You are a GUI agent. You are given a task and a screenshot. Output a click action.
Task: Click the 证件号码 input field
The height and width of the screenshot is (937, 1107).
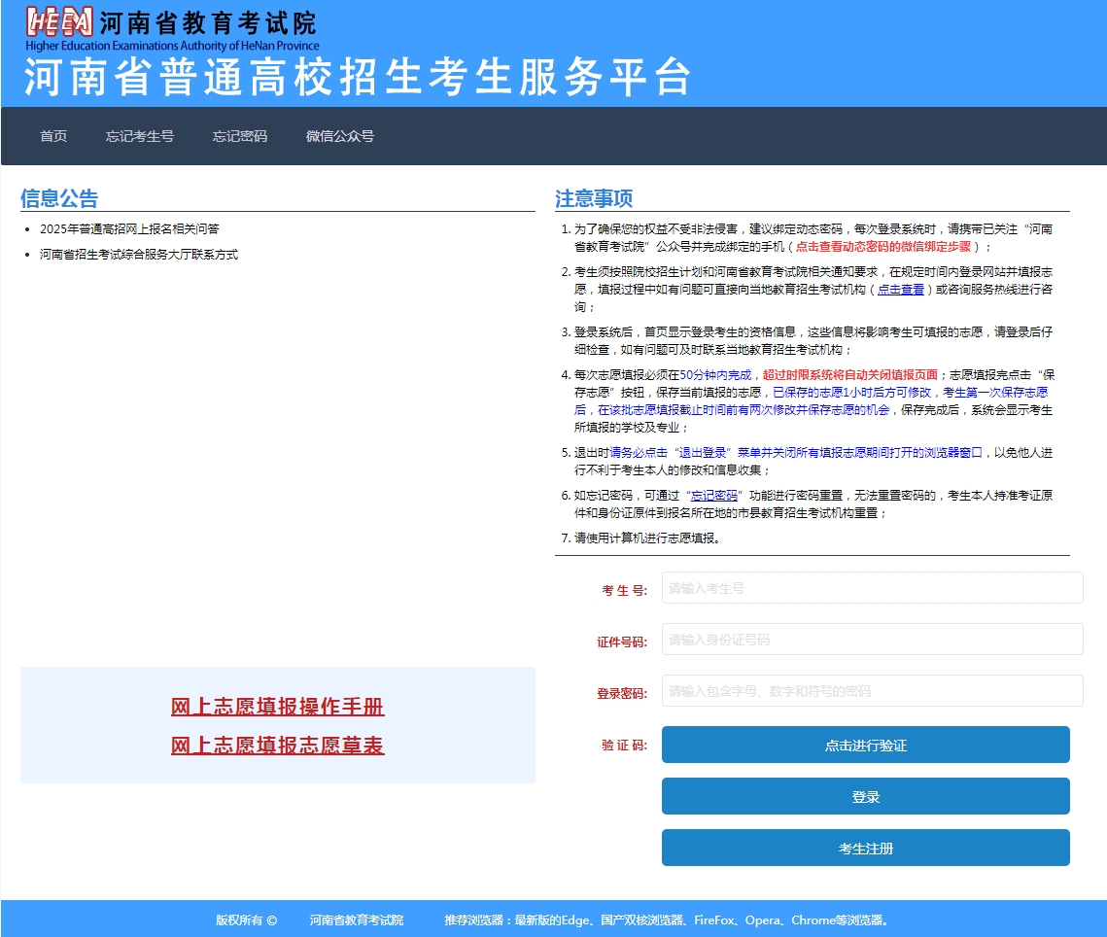(x=871, y=639)
